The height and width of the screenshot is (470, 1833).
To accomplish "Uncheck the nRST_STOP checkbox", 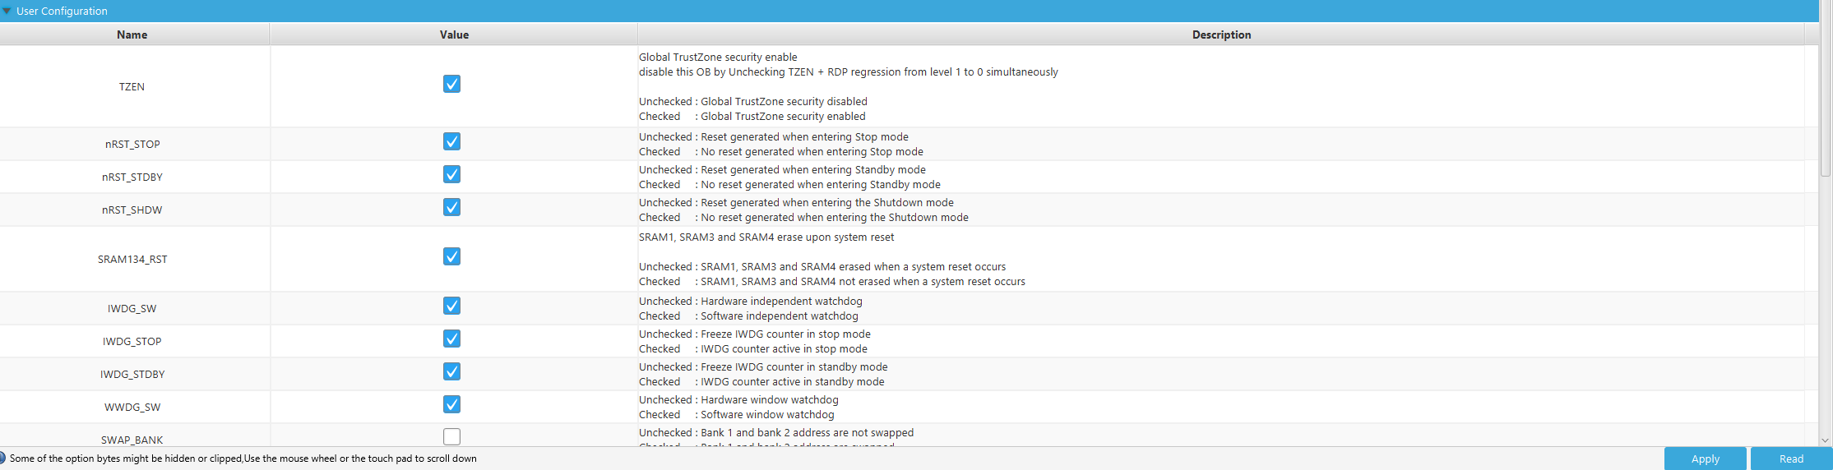I will [451, 141].
